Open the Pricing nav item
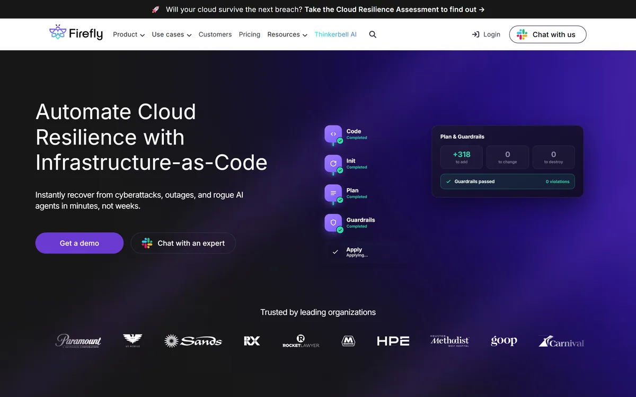Viewport: 636px width, 397px height. (250, 34)
